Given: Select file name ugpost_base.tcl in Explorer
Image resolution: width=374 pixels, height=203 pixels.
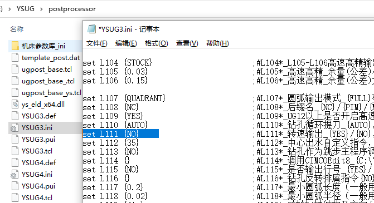Looking at the screenshot, I should 46,70.
